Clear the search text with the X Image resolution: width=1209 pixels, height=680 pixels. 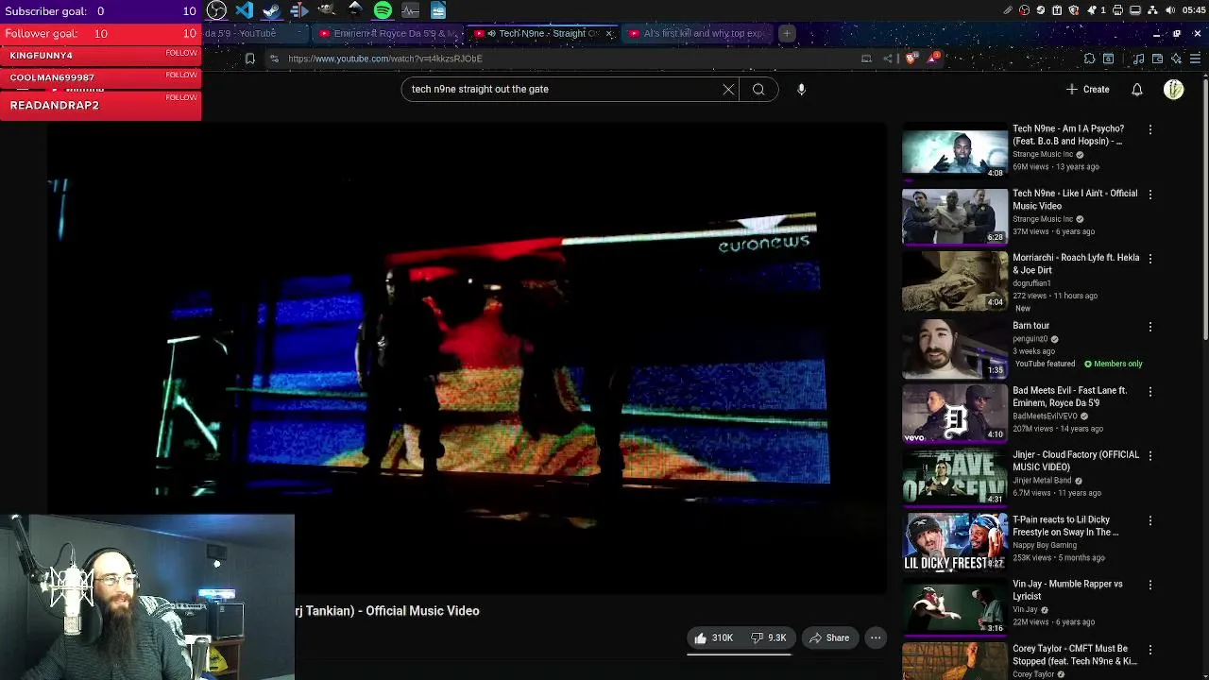728,89
